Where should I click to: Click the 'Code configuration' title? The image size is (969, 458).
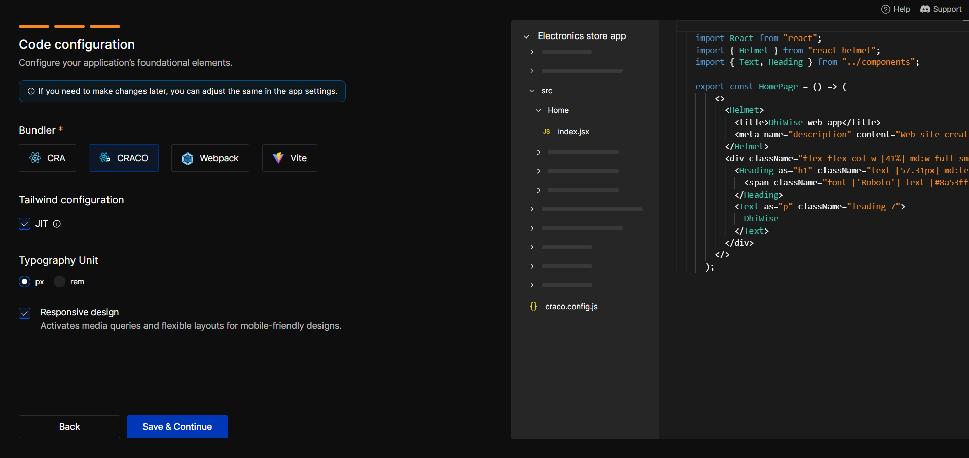pyautogui.click(x=77, y=45)
